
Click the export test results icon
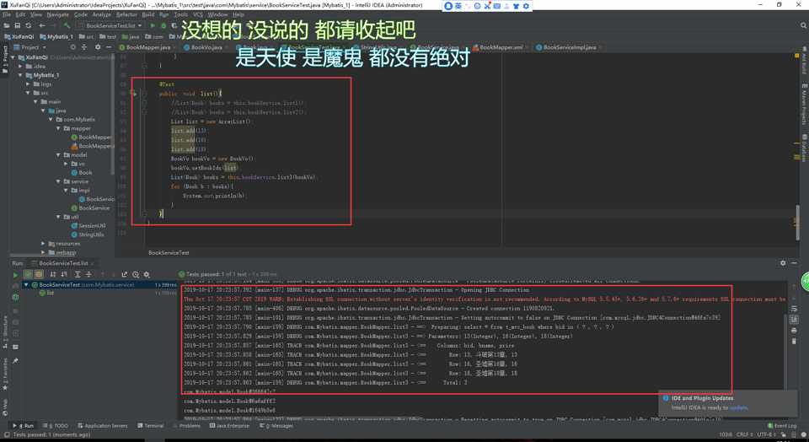[x=125, y=274]
